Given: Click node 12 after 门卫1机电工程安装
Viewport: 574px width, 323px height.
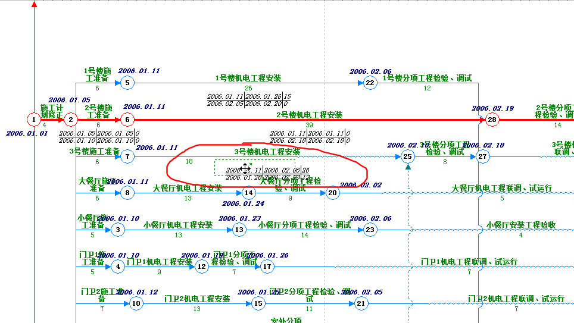Looking at the screenshot, I should point(202,266).
